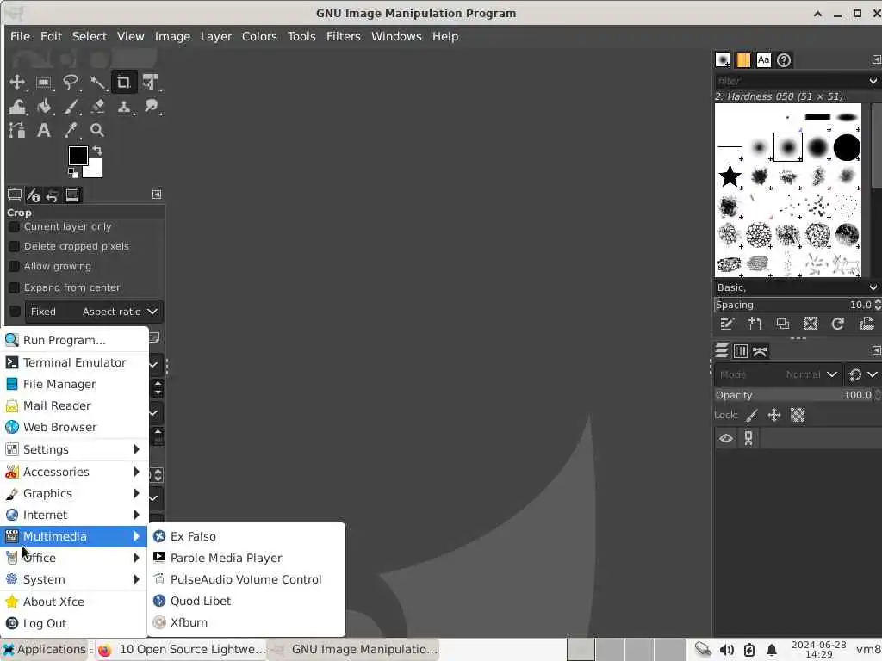
Task: Select the Color Picker eyedropper tool
Action: [71, 131]
